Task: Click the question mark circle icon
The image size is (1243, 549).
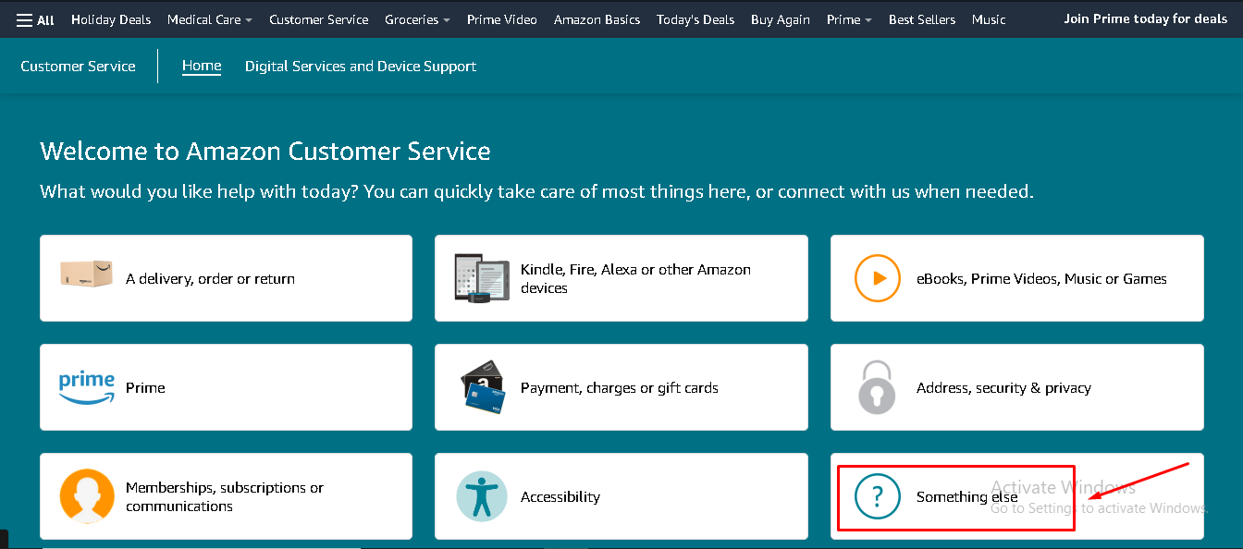Action: point(878,496)
